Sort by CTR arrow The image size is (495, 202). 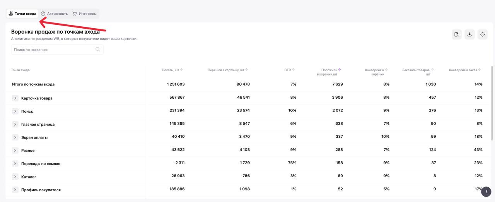coord(294,70)
